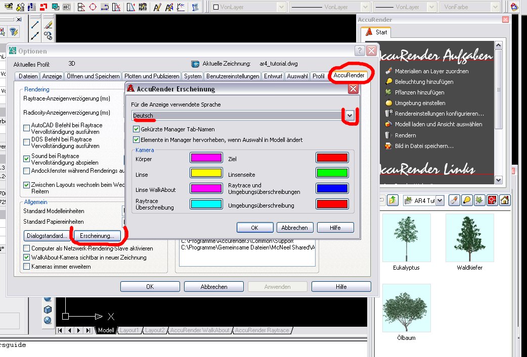Screen dimensions: 527x357
Task: Click the 3D box icon on left toolbar
Action: [x=48, y=310]
